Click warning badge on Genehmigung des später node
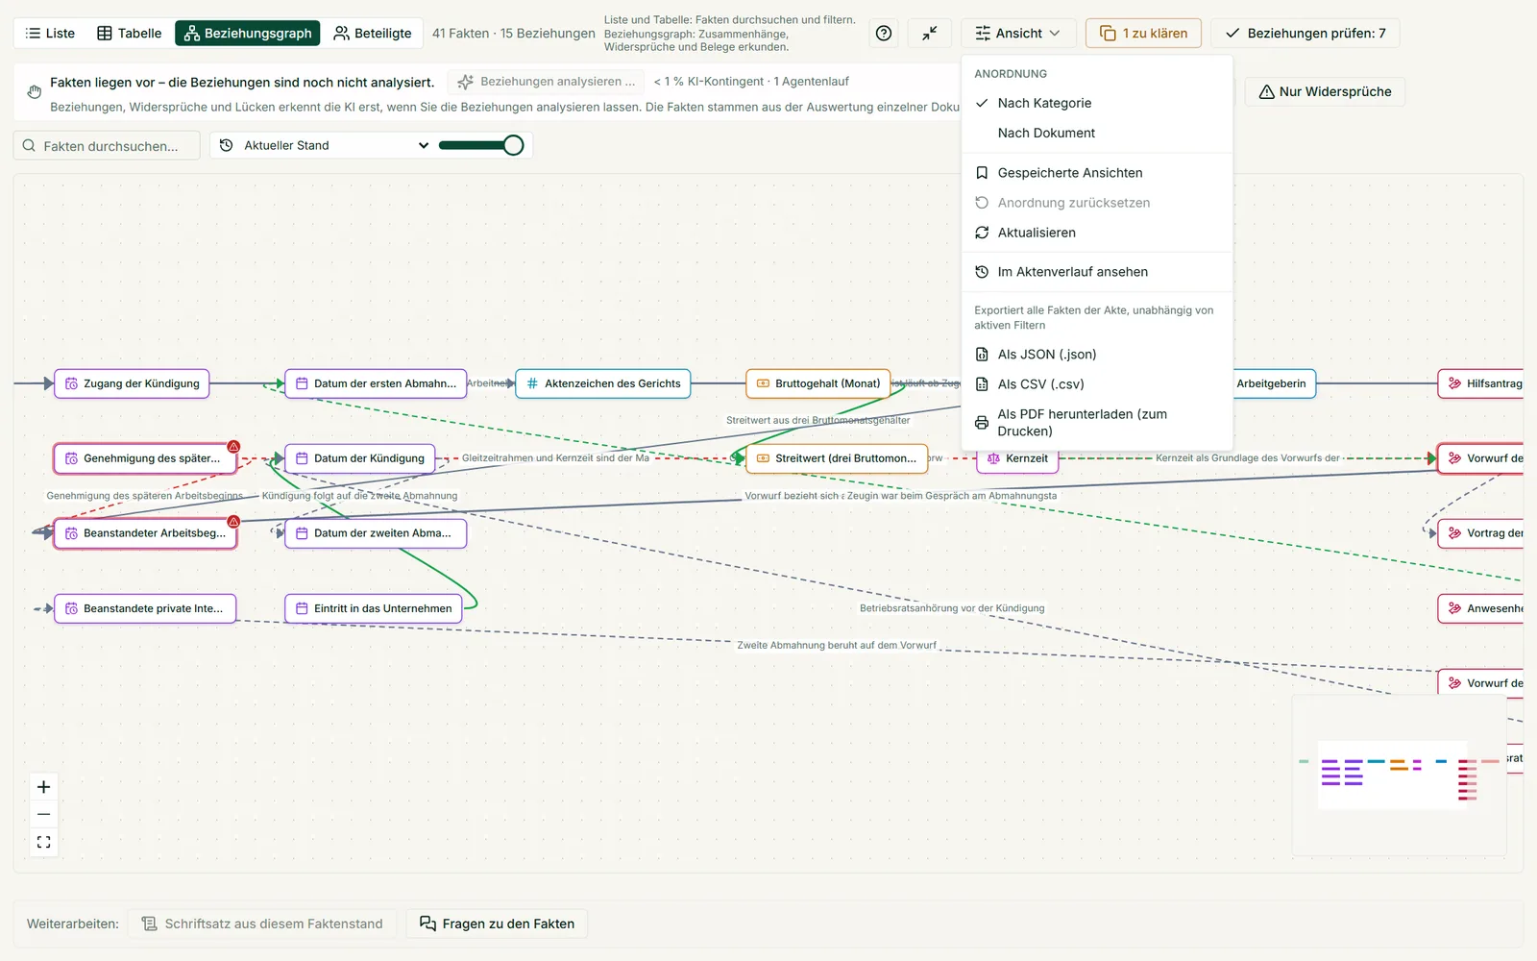 [233, 447]
